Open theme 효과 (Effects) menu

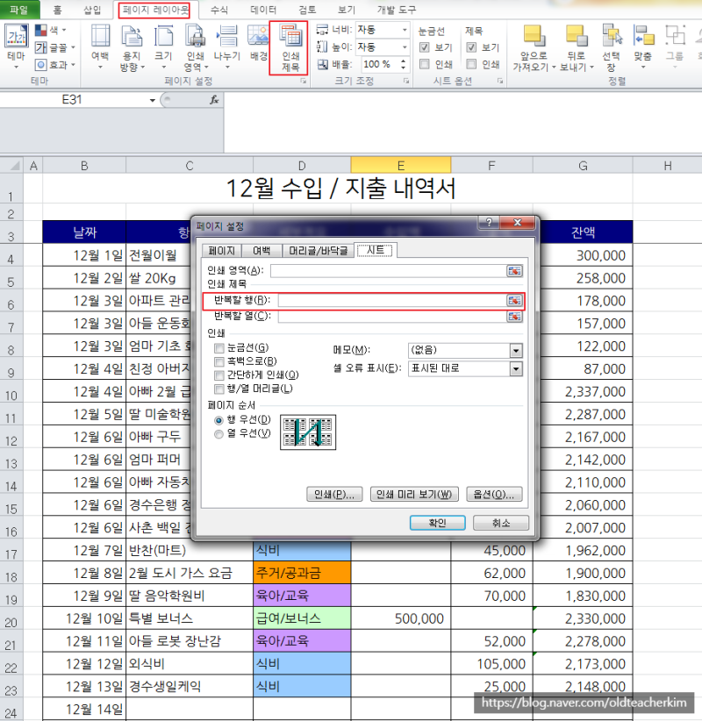pos(54,65)
